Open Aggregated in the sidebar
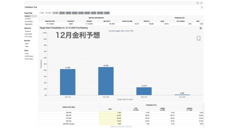The image size is (228, 128). [x=29, y=24]
